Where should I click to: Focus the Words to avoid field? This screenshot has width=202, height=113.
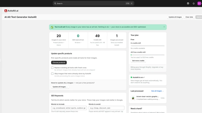click(x=106, y=108)
